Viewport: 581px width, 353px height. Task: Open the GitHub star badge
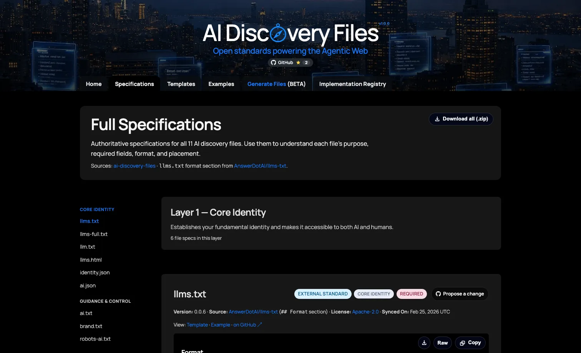point(290,63)
